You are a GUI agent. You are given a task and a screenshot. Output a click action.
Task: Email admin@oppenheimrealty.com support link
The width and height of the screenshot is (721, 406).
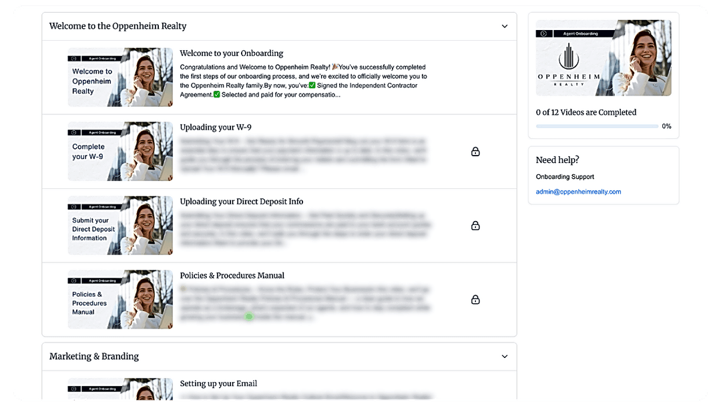578,192
